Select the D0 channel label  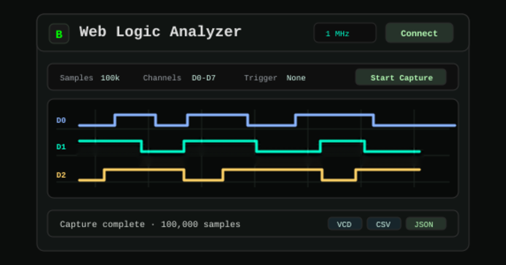tap(61, 120)
